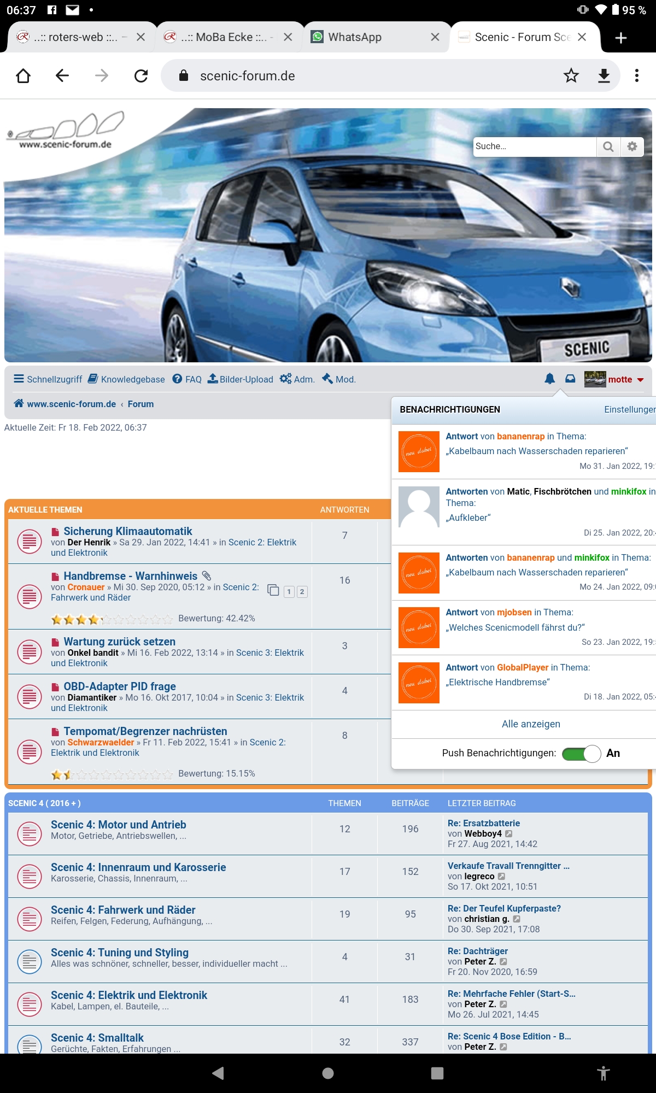Open bananenrap reply notification from 31. Jan
The width and height of the screenshot is (656, 1093).
[x=524, y=451]
